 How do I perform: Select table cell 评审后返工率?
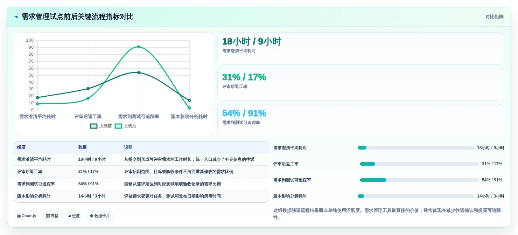[x=30, y=172]
